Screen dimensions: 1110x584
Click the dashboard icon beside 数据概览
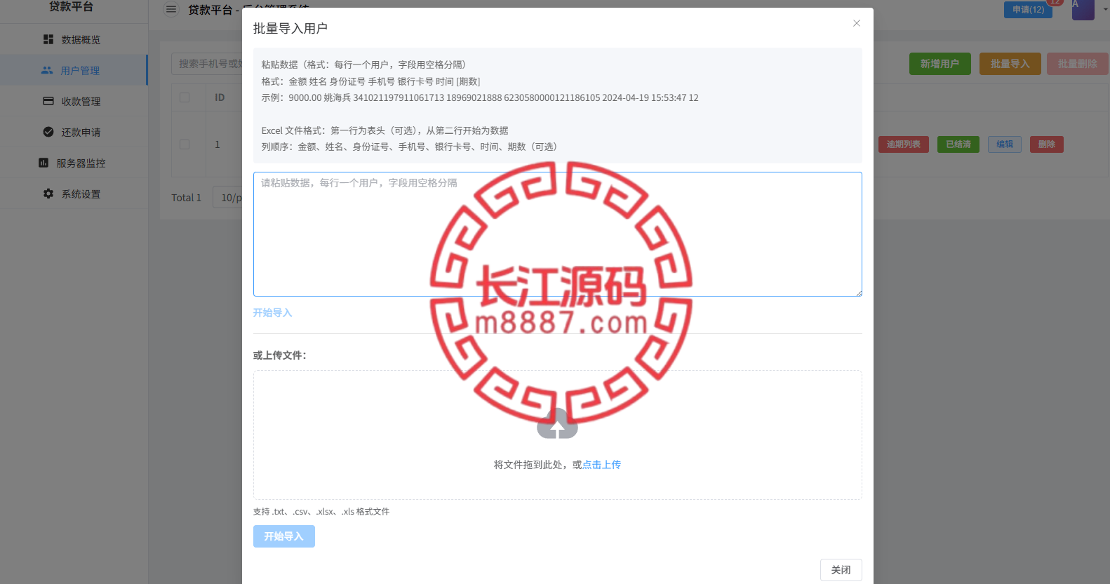pyautogui.click(x=48, y=40)
